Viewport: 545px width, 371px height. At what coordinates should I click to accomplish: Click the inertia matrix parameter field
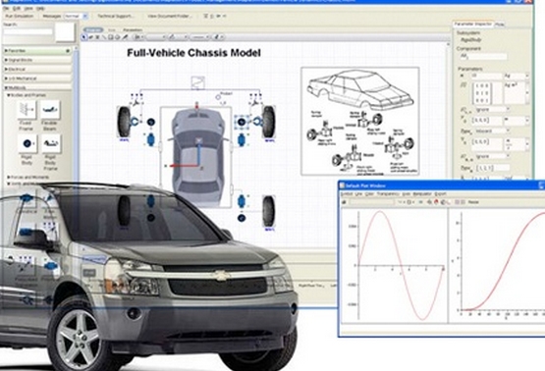(x=486, y=93)
